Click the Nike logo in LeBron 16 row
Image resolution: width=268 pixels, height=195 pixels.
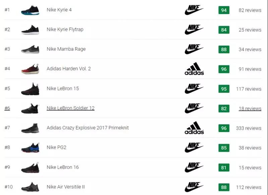(194, 167)
